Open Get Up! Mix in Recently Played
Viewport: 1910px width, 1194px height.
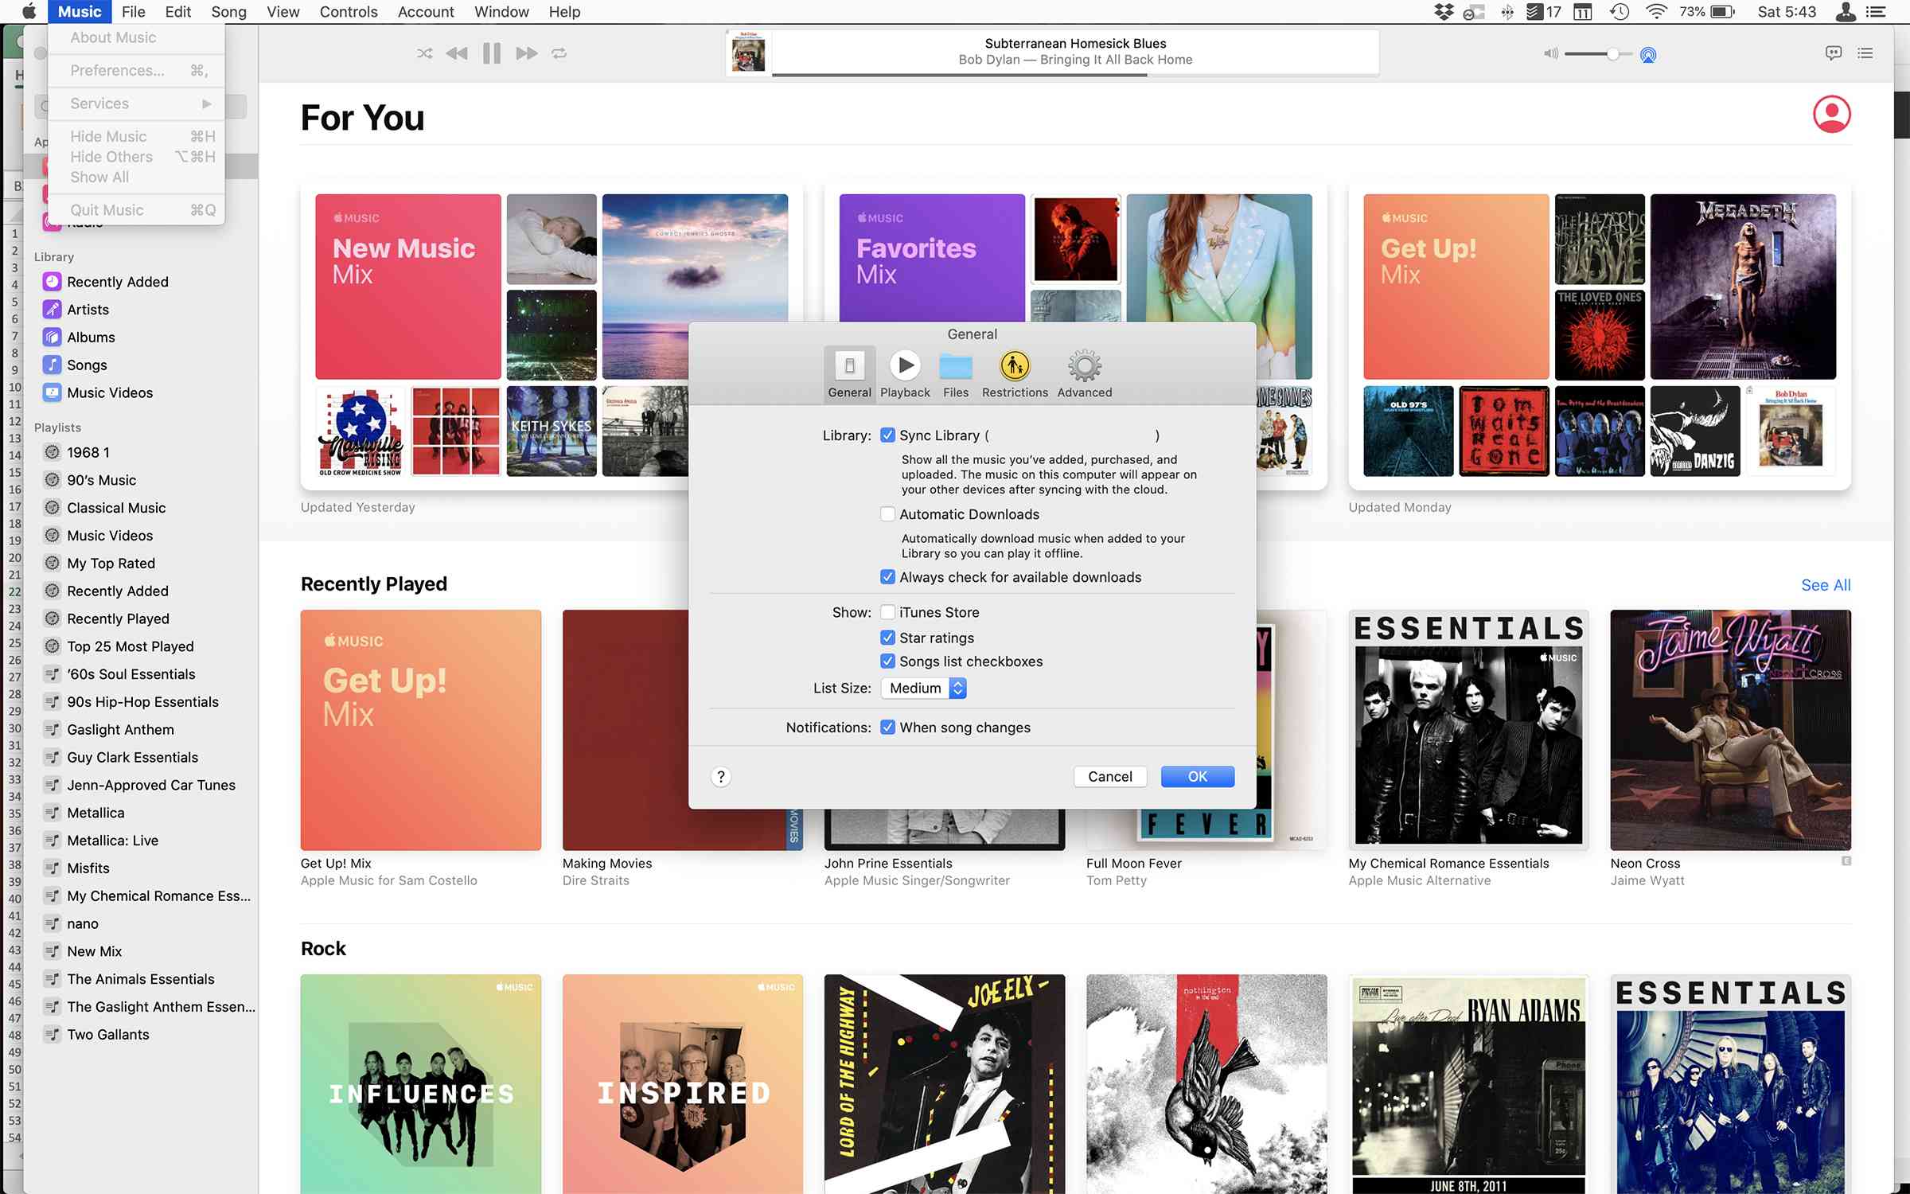click(x=421, y=730)
